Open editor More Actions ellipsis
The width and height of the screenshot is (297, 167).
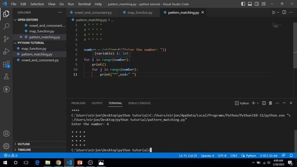click(291, 13)
